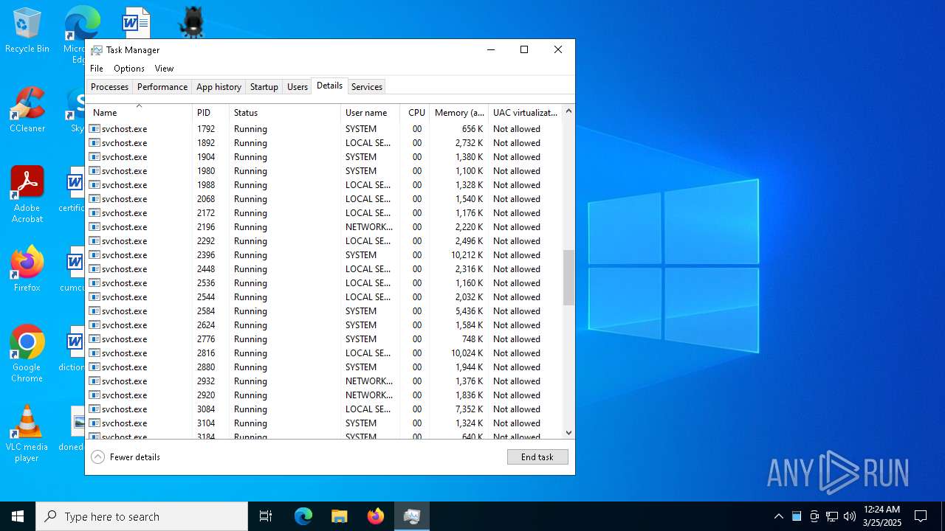This screenshot has width=945, height=531.
Task: Select the row with PID 1904
Action: click(324, 157)
